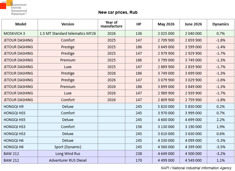Select the HONGQI HS3 Comfort model cell
This screenshot has height=171, width=235.
tap(20, 127)
